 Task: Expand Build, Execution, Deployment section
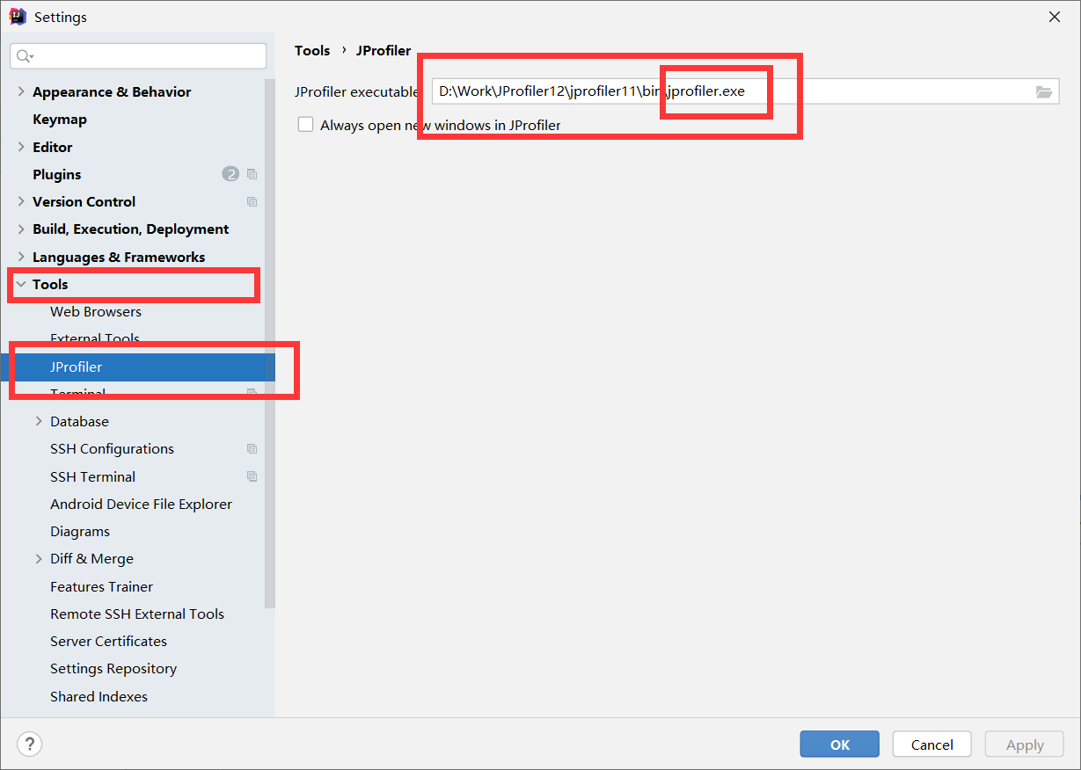(21, 229)
